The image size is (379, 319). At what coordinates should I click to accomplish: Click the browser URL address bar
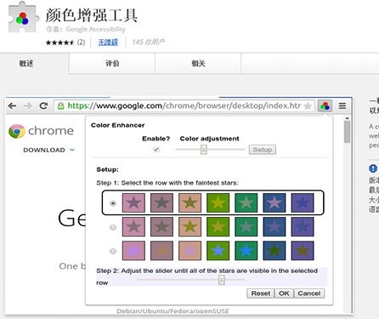pyautogui.click(x=184, y=106)
